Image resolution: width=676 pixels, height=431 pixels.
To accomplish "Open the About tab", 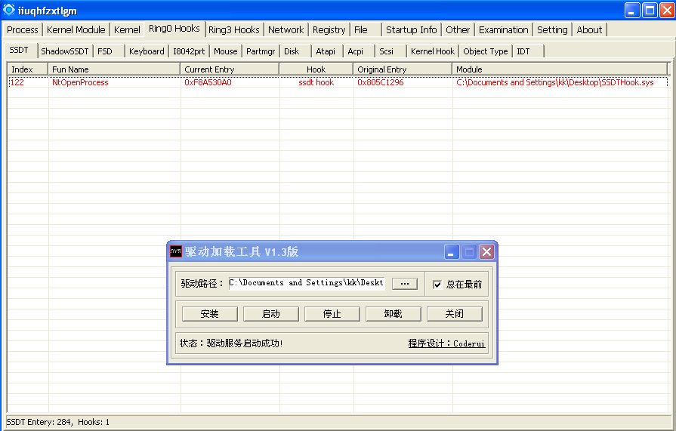I will [x=589, y=29].
